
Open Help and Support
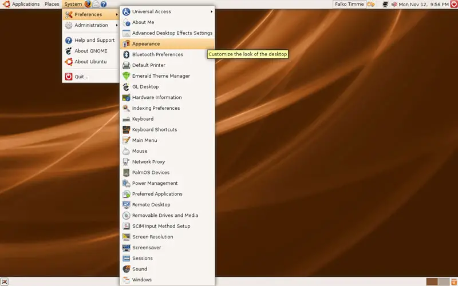pos(91,40)
